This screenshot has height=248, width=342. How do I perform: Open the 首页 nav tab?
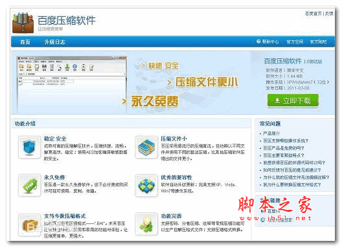coord(25,42)
